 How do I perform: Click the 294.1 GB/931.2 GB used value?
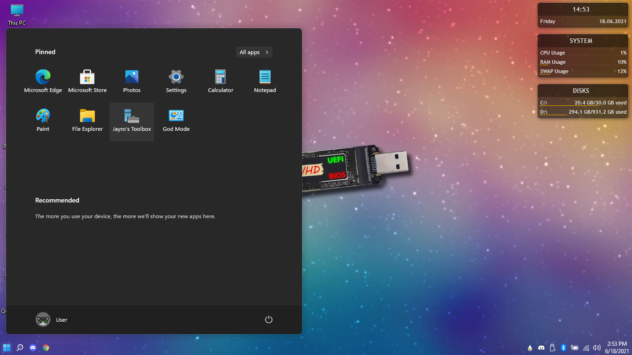point(598,112)
